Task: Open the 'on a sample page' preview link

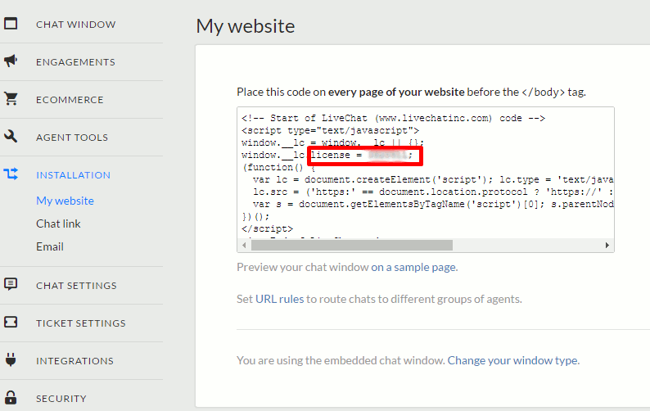Action: [414, 267]
